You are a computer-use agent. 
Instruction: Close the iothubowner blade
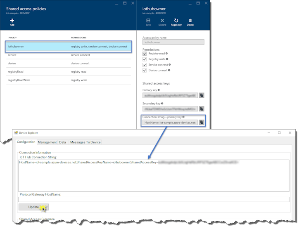tap(206, 3)
